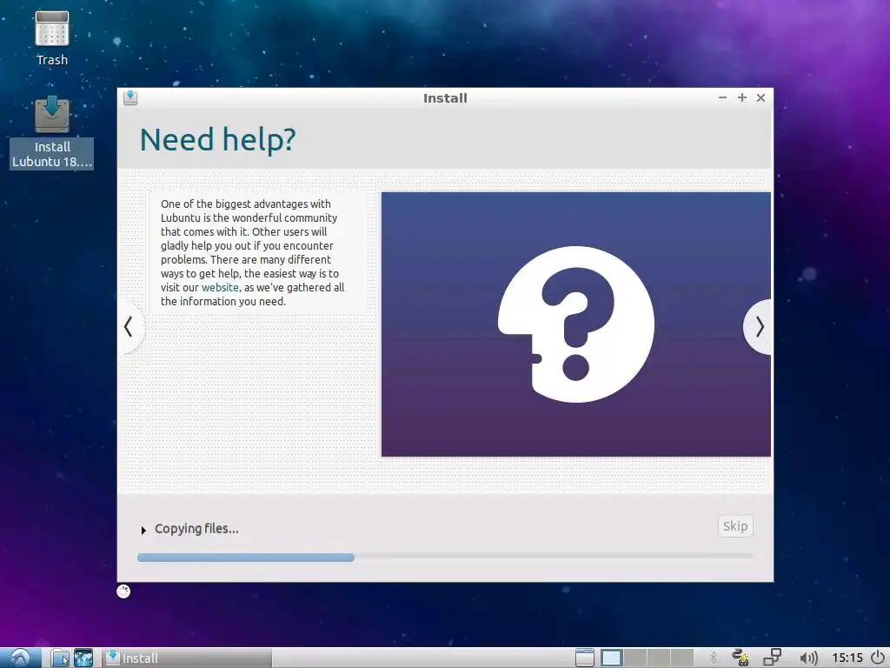Close the Install window
This screenshot has width=890, height=668.
point(760,97)
